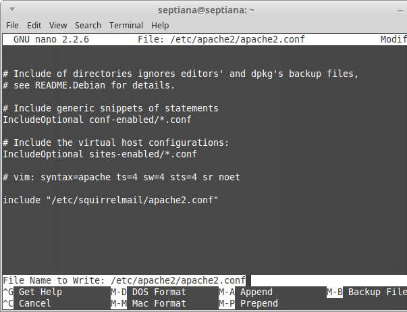Click the squirrelmail include line

[x=111, y=200]
